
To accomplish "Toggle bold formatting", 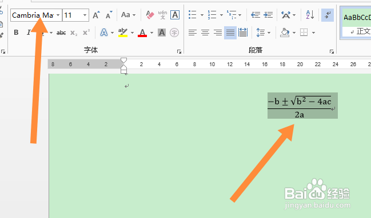I will click(16, 33).
